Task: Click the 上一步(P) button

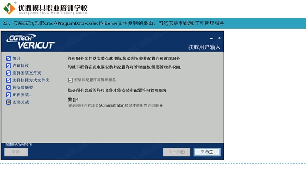Action: point(177,152)
